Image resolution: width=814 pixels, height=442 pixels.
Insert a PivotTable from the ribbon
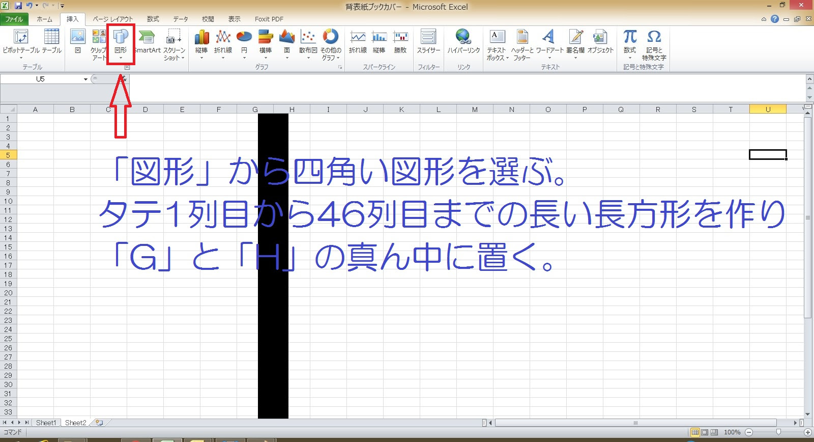[21, 44]
